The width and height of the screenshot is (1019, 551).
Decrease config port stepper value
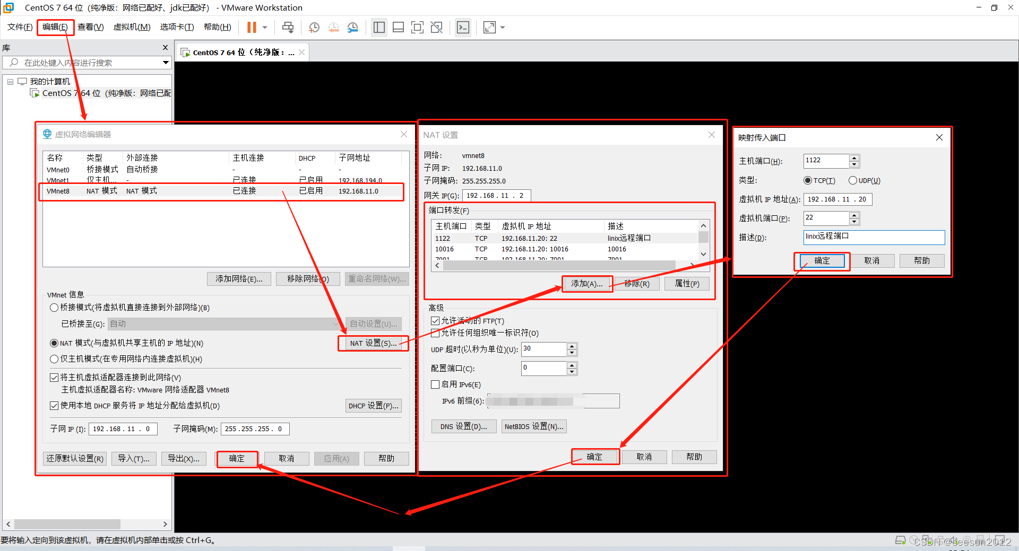click(x=572, y=372)
